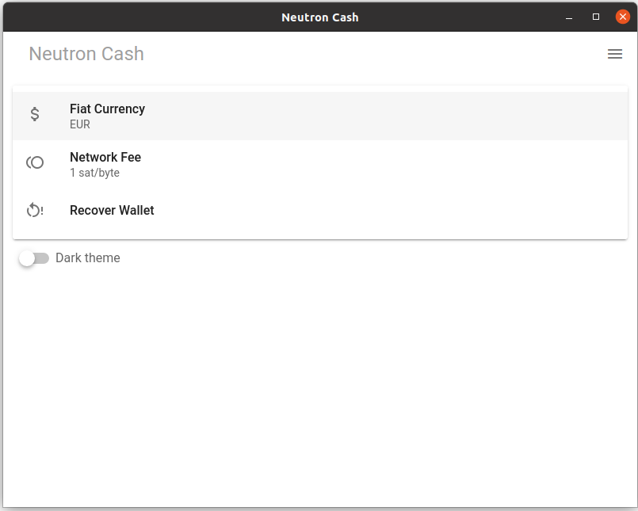
Task: Maximize the Neutron Cash window
Action: [596, 17]
